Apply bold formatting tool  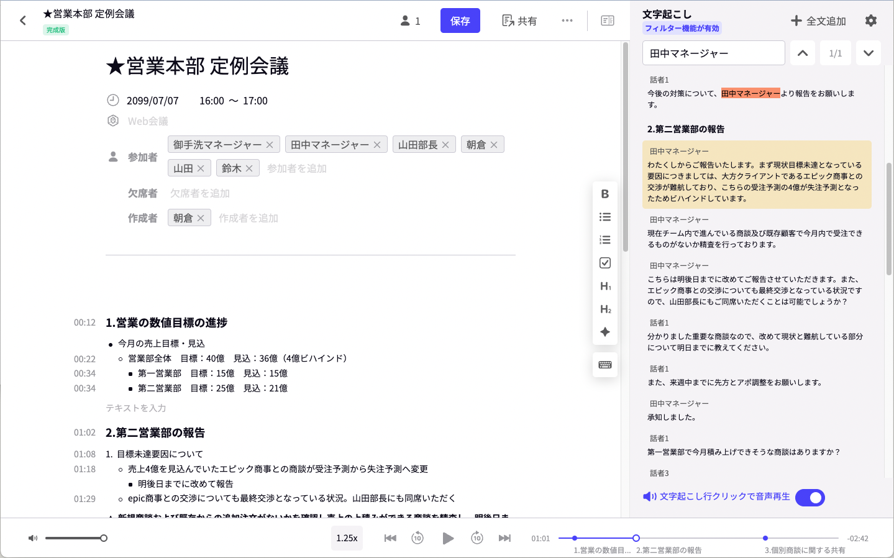click(x=605, y=194)
